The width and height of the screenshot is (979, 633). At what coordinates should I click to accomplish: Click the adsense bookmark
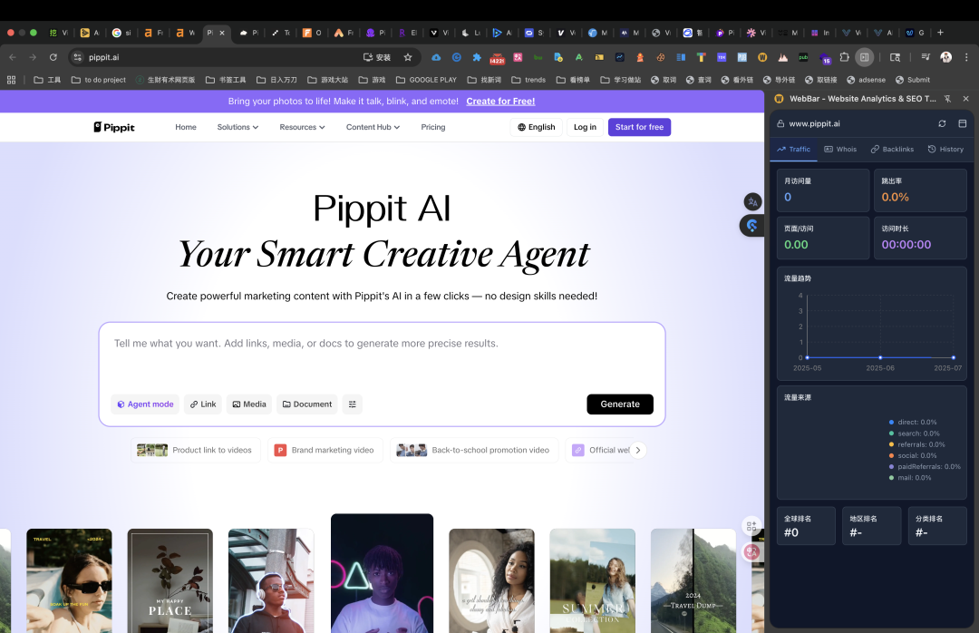click(866, 80)
